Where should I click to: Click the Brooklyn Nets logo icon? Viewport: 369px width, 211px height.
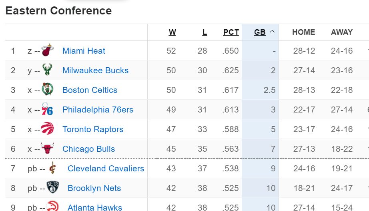[x=52, y=188]
